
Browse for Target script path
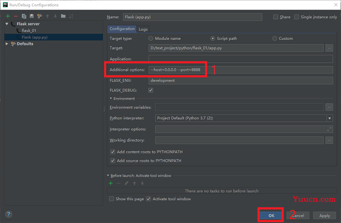coord(329,48)
